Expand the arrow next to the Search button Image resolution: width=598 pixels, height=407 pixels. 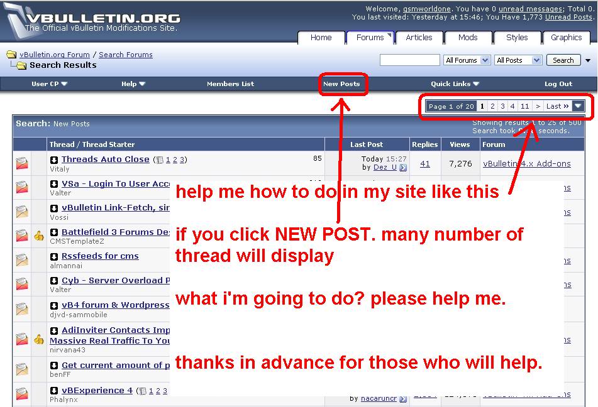click(x=588, y=60)
